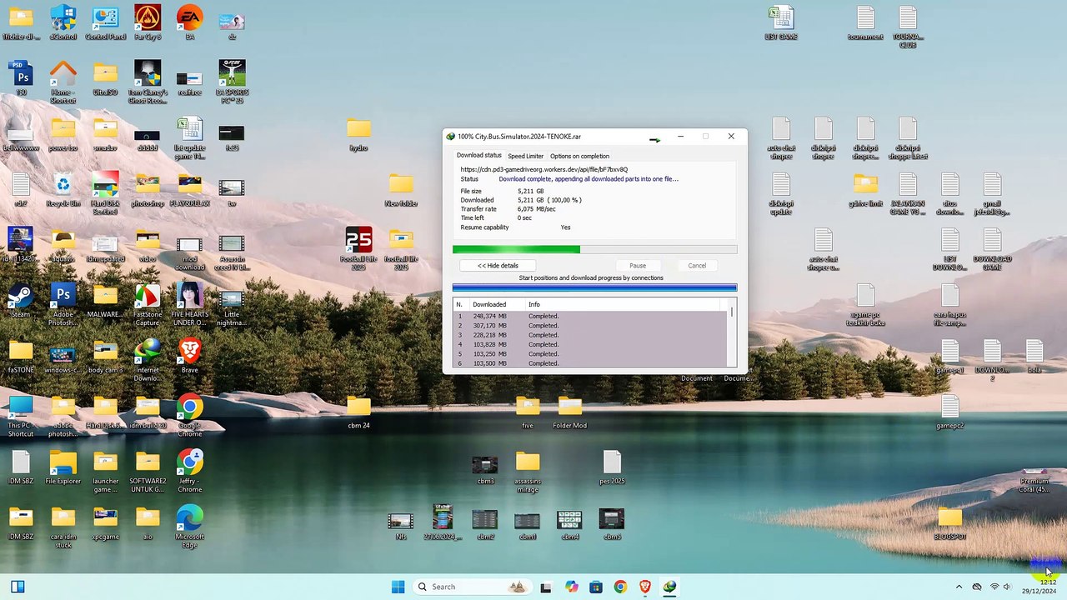Select the Folder Mod folder
Screen dimensions: 1067x600
569,412
